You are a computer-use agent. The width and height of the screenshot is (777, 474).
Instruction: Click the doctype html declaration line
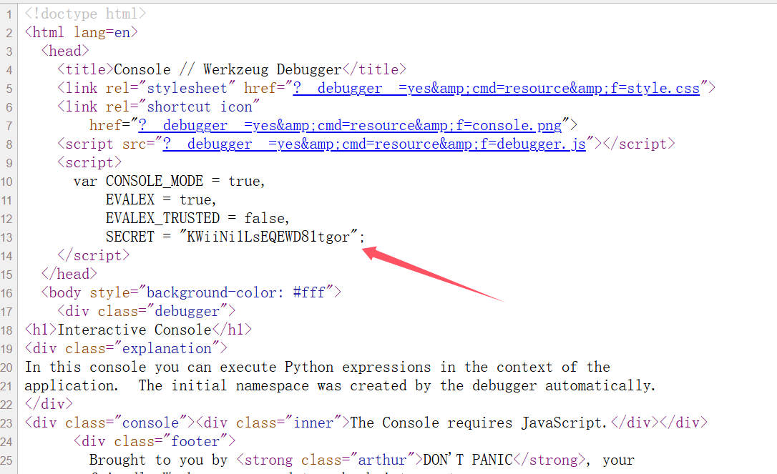(85, 14)
